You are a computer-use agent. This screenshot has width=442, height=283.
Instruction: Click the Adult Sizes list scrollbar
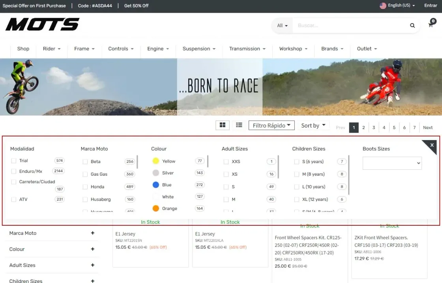click(278, 167)
